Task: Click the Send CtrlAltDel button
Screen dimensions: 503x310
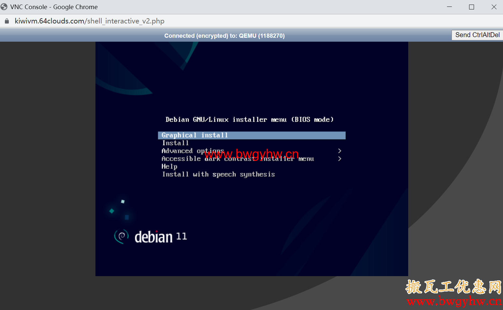Action: (477, 35)
